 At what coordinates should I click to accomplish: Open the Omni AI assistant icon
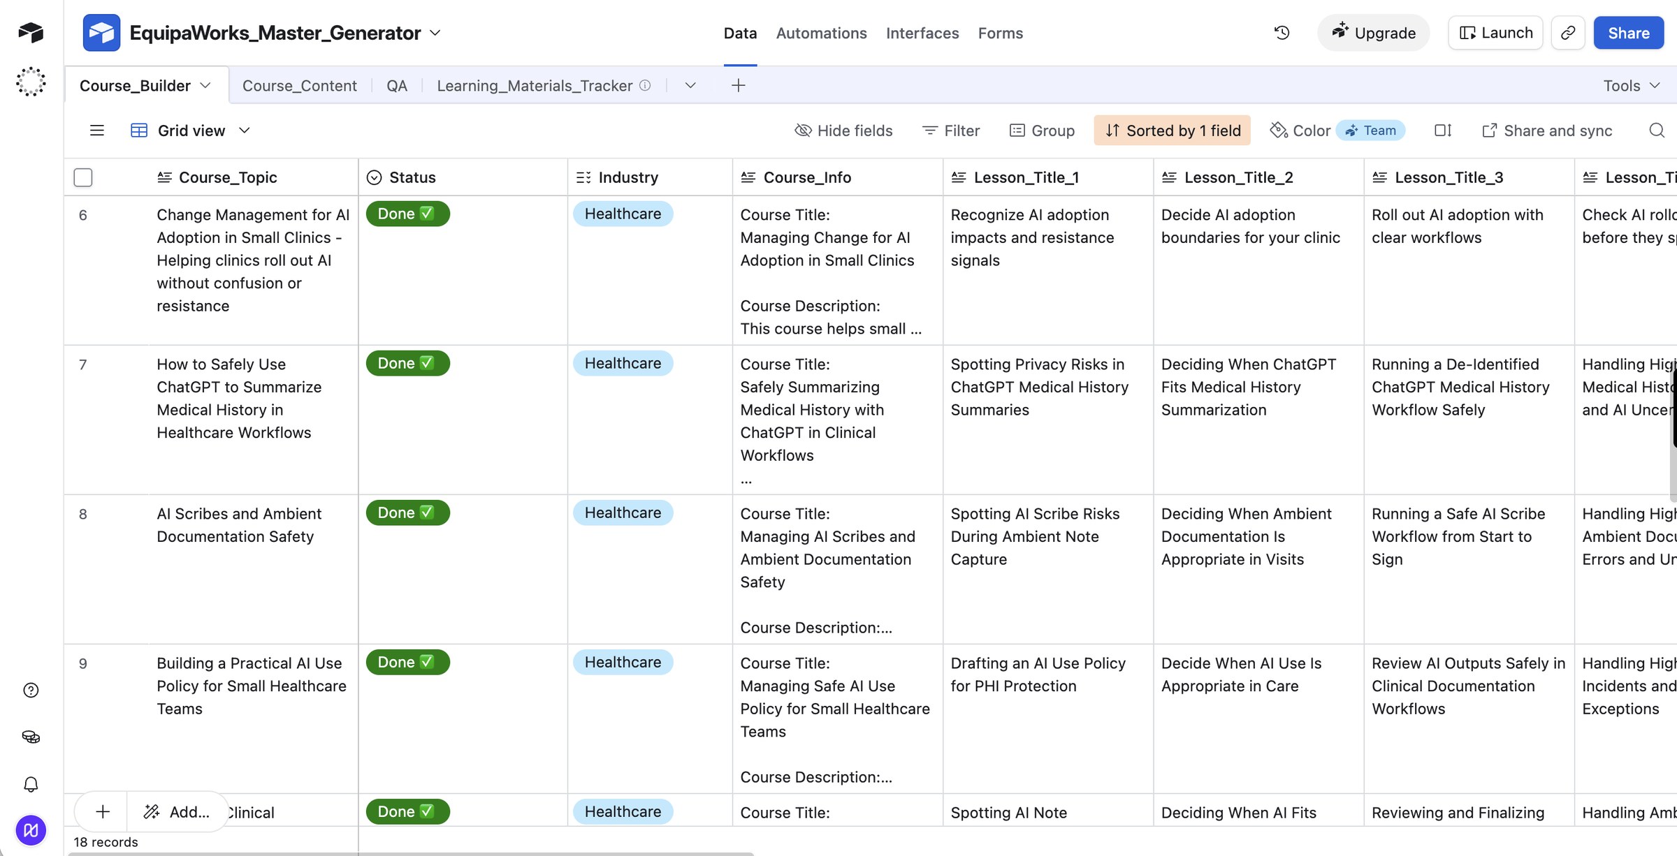point(31,82)
